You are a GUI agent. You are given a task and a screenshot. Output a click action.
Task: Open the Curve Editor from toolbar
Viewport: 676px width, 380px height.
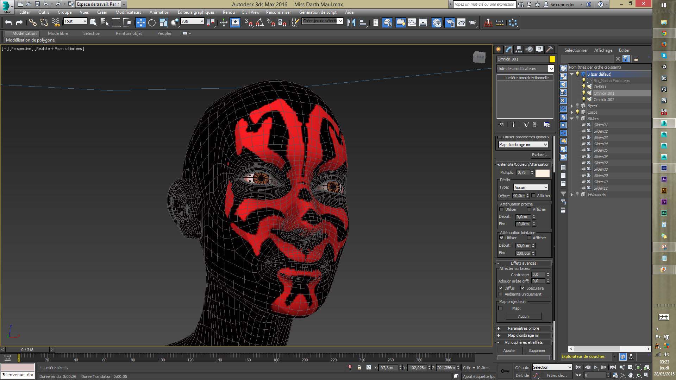tap(412, 23)
